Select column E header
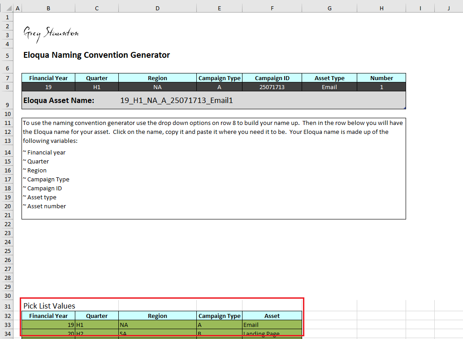The height and width of the screenshot is (339, 463). [x=219, y=8]
